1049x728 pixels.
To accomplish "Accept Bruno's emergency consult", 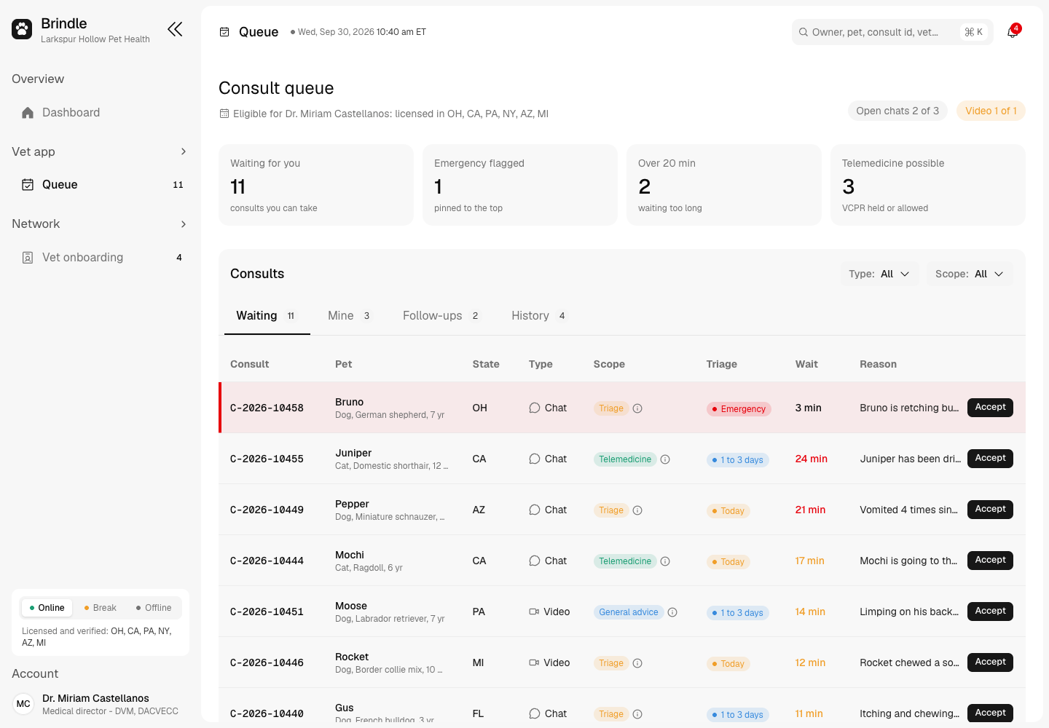I will (x=990, y=408).
